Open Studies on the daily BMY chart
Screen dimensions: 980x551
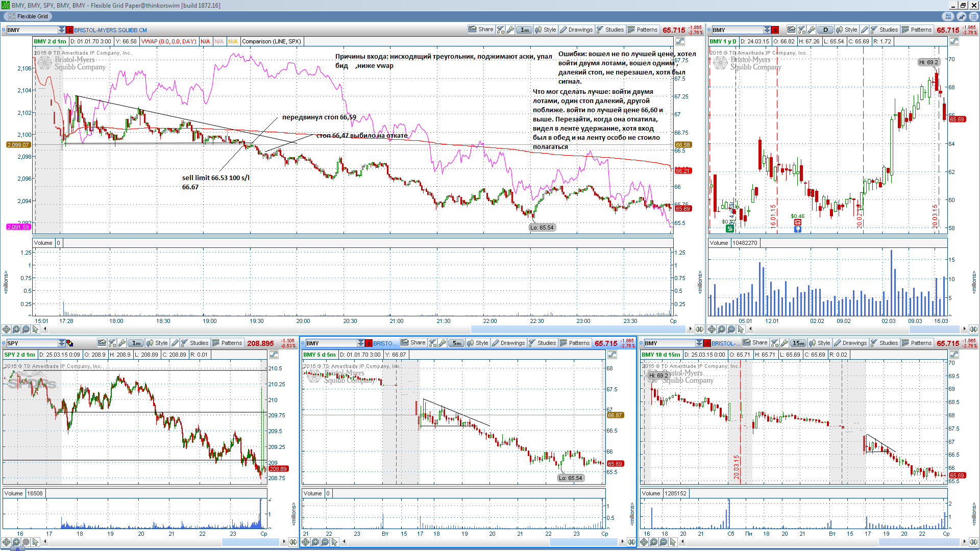coord(884,30)
